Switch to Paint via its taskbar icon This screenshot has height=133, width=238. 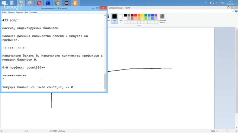30,3
